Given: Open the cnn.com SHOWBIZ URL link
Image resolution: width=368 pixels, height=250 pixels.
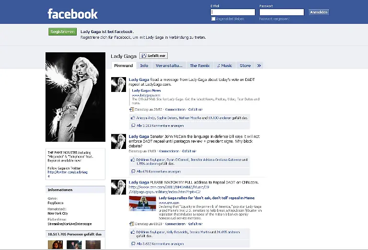Looking at the screenshot, I should click(169, 190).
